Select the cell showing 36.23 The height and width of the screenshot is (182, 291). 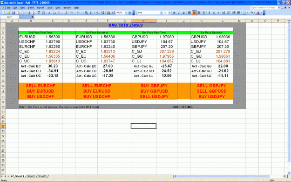(x=53, y=66)
